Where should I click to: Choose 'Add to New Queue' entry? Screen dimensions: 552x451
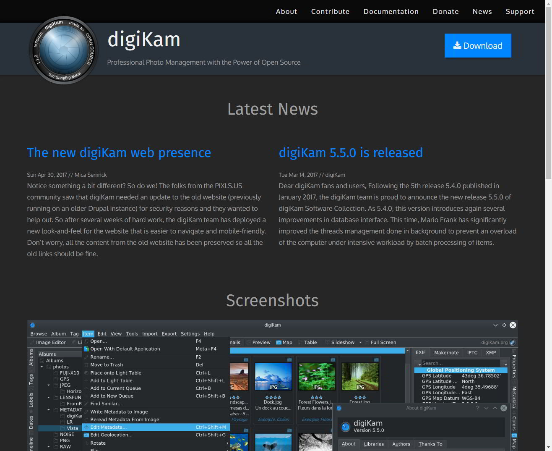(x=156, y=396)
